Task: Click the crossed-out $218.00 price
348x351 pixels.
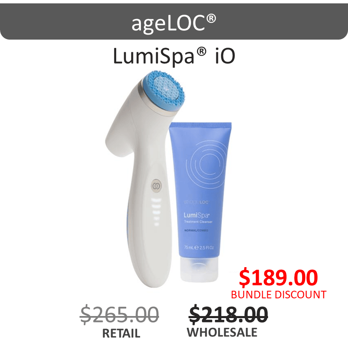Action: tap(228, 314)
